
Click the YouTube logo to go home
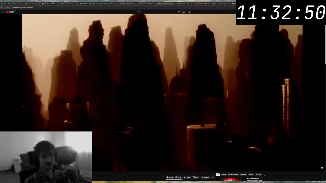(10, 12)
